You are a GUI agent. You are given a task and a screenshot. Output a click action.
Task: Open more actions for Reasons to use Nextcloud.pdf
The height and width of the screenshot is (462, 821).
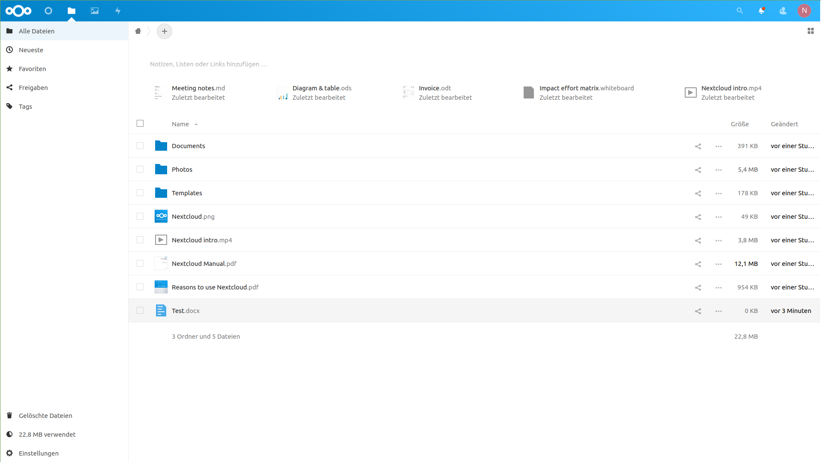[719, 288]
